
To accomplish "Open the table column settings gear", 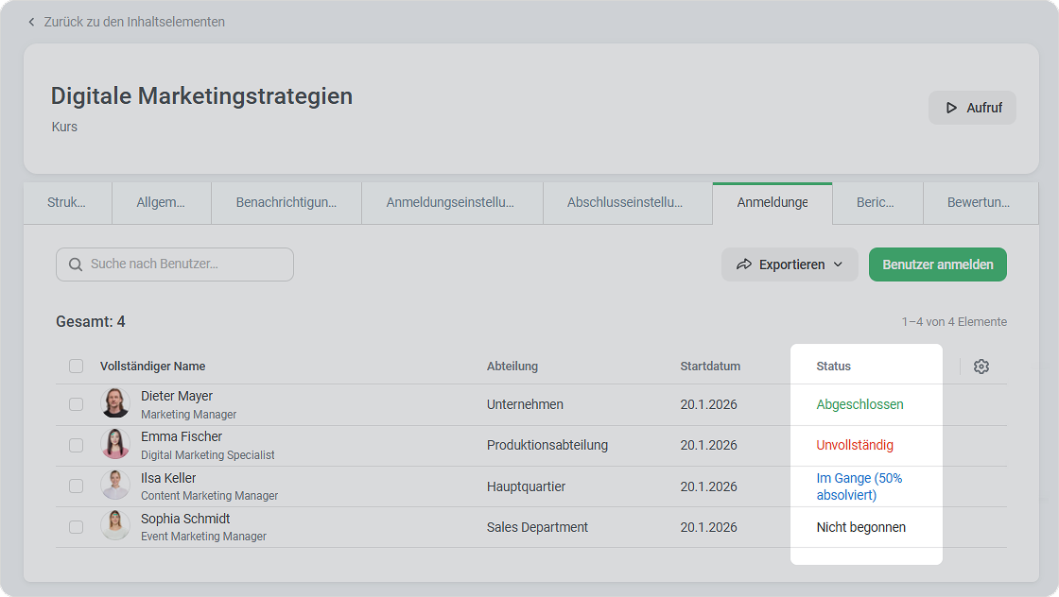I will [981, 367].
